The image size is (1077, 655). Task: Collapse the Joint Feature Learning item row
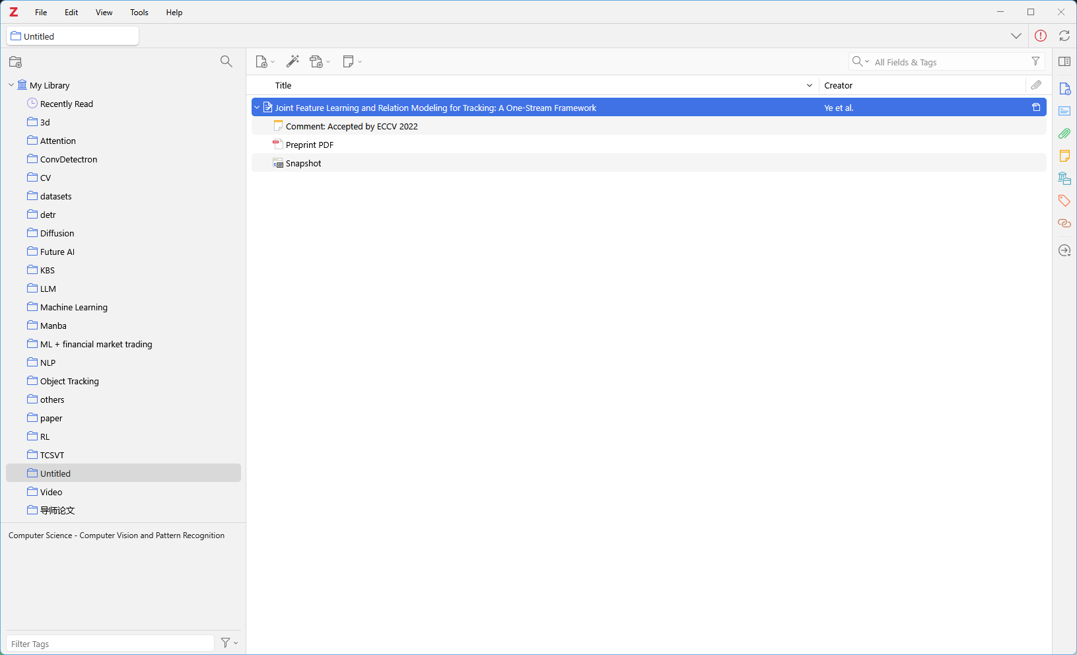(257, 108)
